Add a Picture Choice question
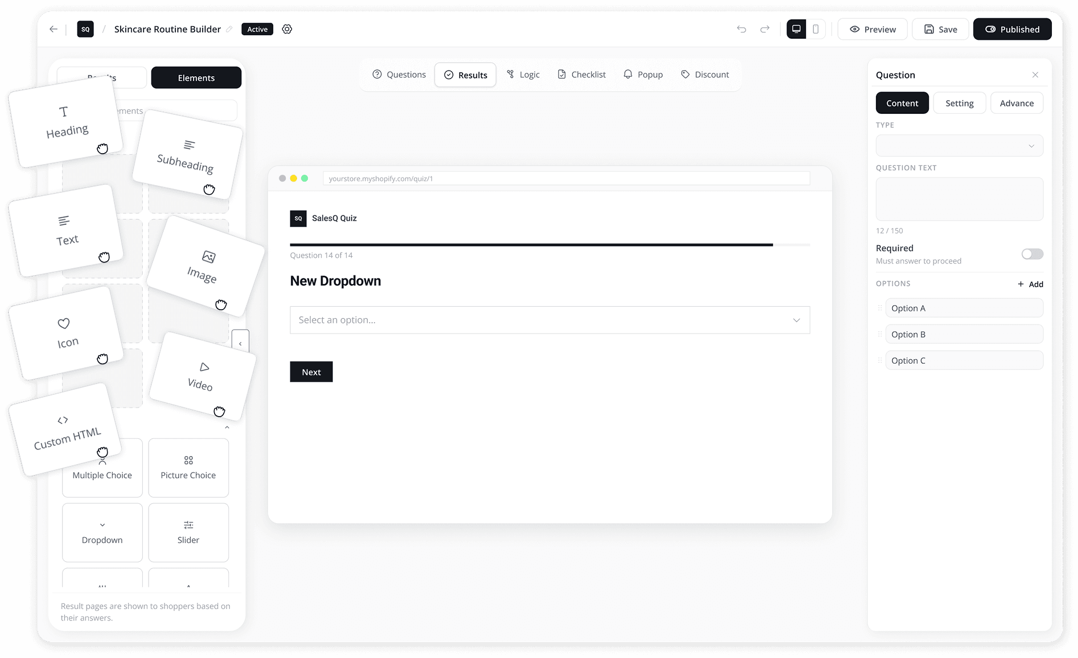This screenshot has height=658, width=1078. [x=188, y=467]
